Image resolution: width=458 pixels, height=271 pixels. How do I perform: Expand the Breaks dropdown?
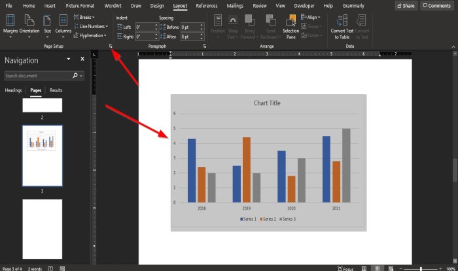84,17
